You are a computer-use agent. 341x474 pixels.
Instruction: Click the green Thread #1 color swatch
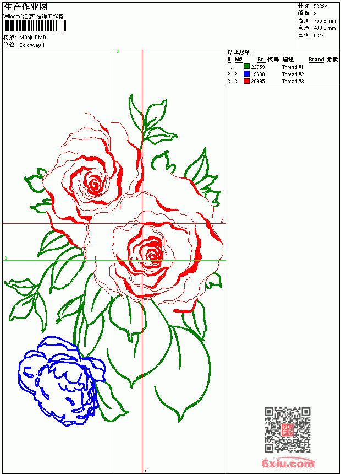246,67
